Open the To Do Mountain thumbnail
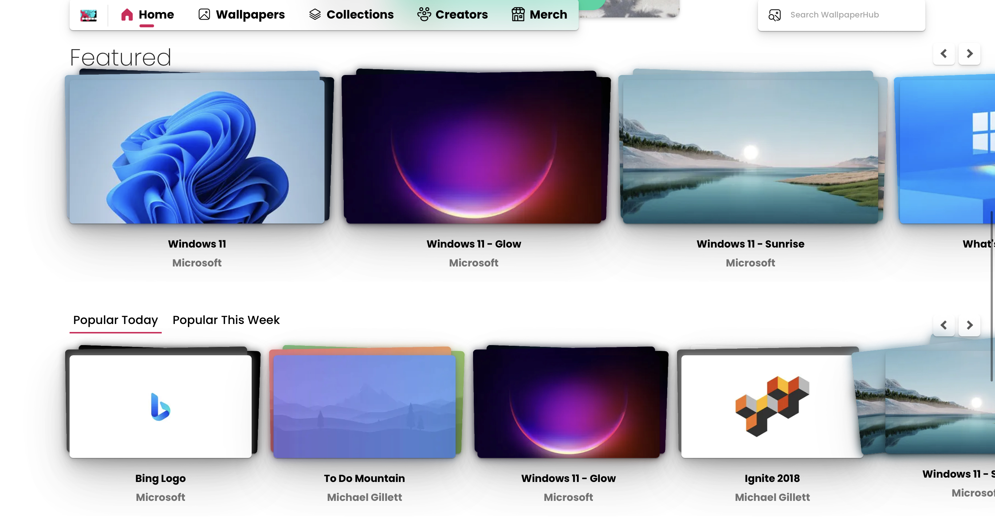995x522 pixels. (365, 406)
